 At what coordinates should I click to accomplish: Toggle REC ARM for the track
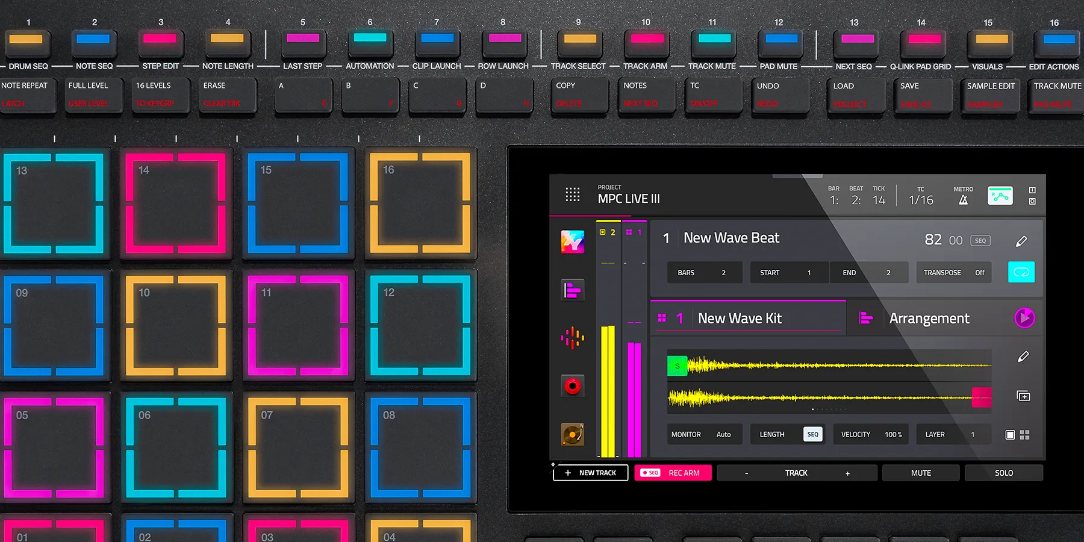coord(673,473)
